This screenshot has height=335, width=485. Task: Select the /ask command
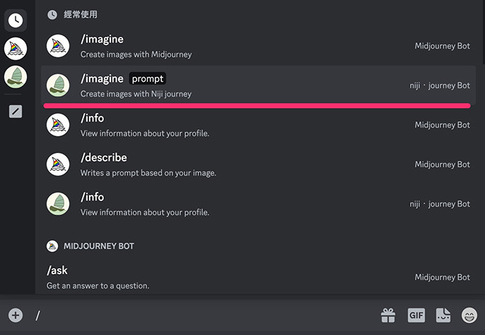[258, 277]
